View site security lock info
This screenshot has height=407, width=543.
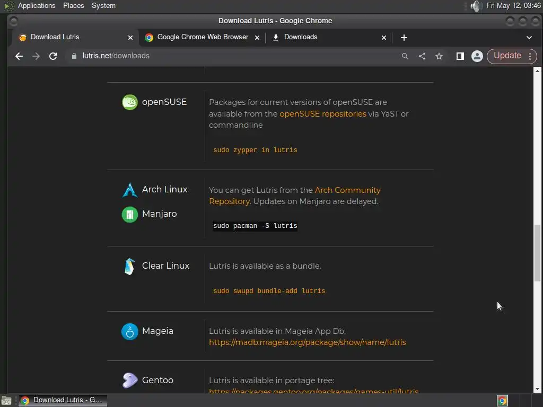click(74, 56)
